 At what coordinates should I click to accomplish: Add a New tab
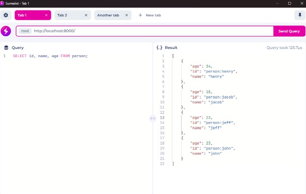coord(149,15)
